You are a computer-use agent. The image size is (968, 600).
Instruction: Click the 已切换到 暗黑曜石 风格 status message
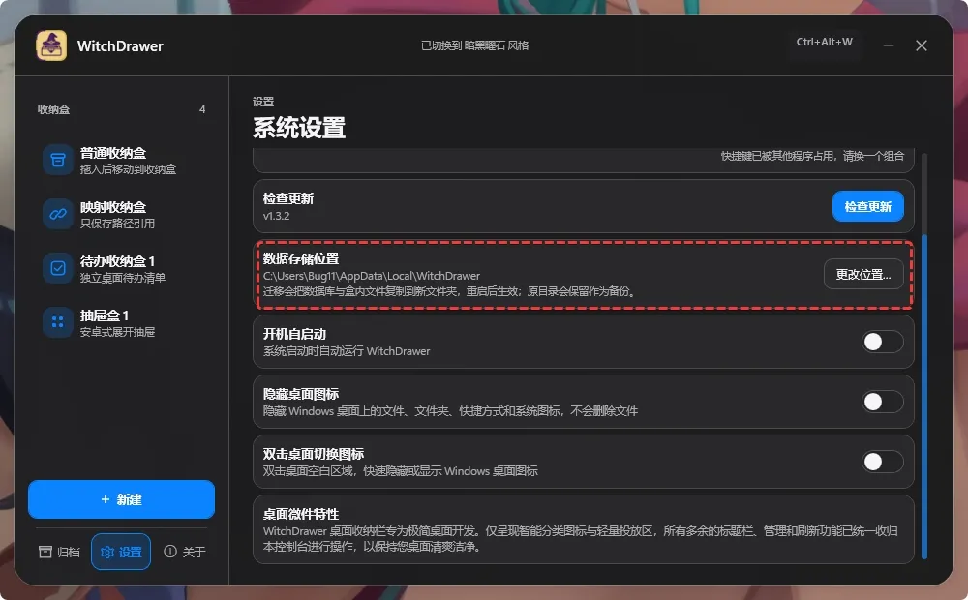(x=474, y=45)
